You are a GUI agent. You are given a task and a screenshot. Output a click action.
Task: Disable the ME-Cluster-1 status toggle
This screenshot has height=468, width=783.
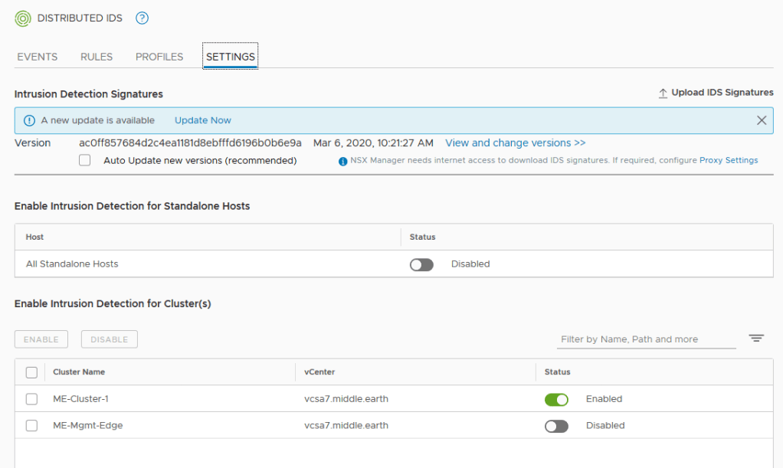[556, 399]
